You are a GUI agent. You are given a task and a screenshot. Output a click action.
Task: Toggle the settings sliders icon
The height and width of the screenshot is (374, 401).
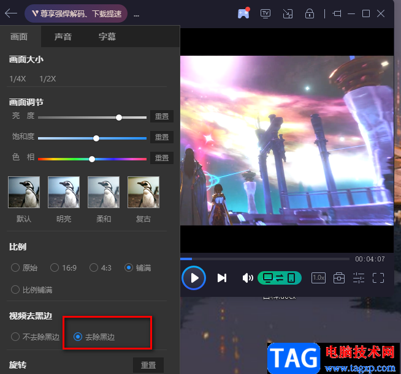tap(359, 278)
